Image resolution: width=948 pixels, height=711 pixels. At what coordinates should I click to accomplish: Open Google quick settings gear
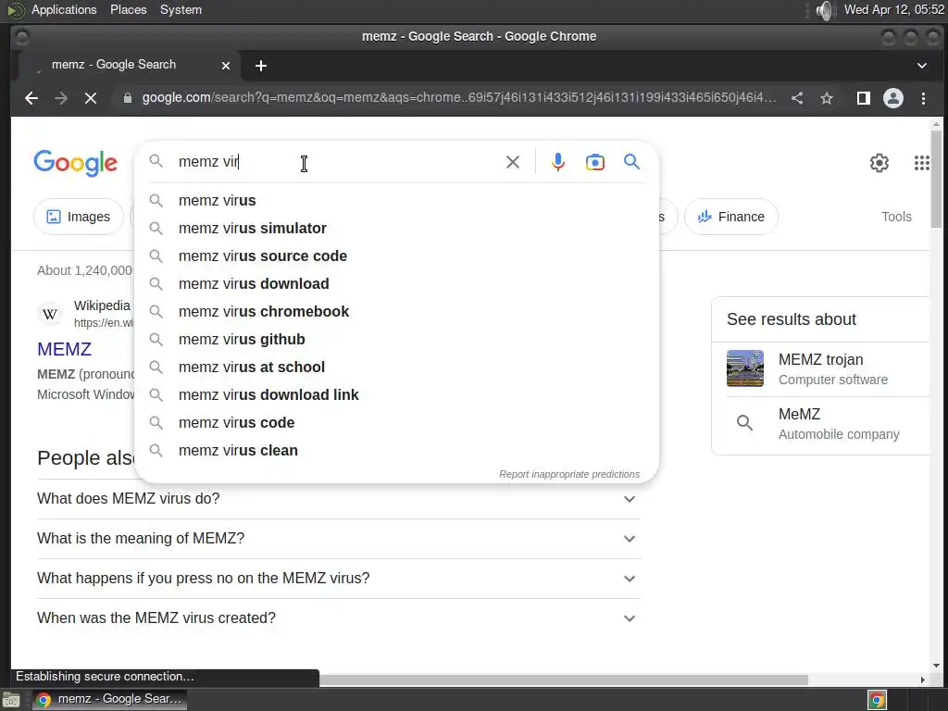[x=879, y=163]
